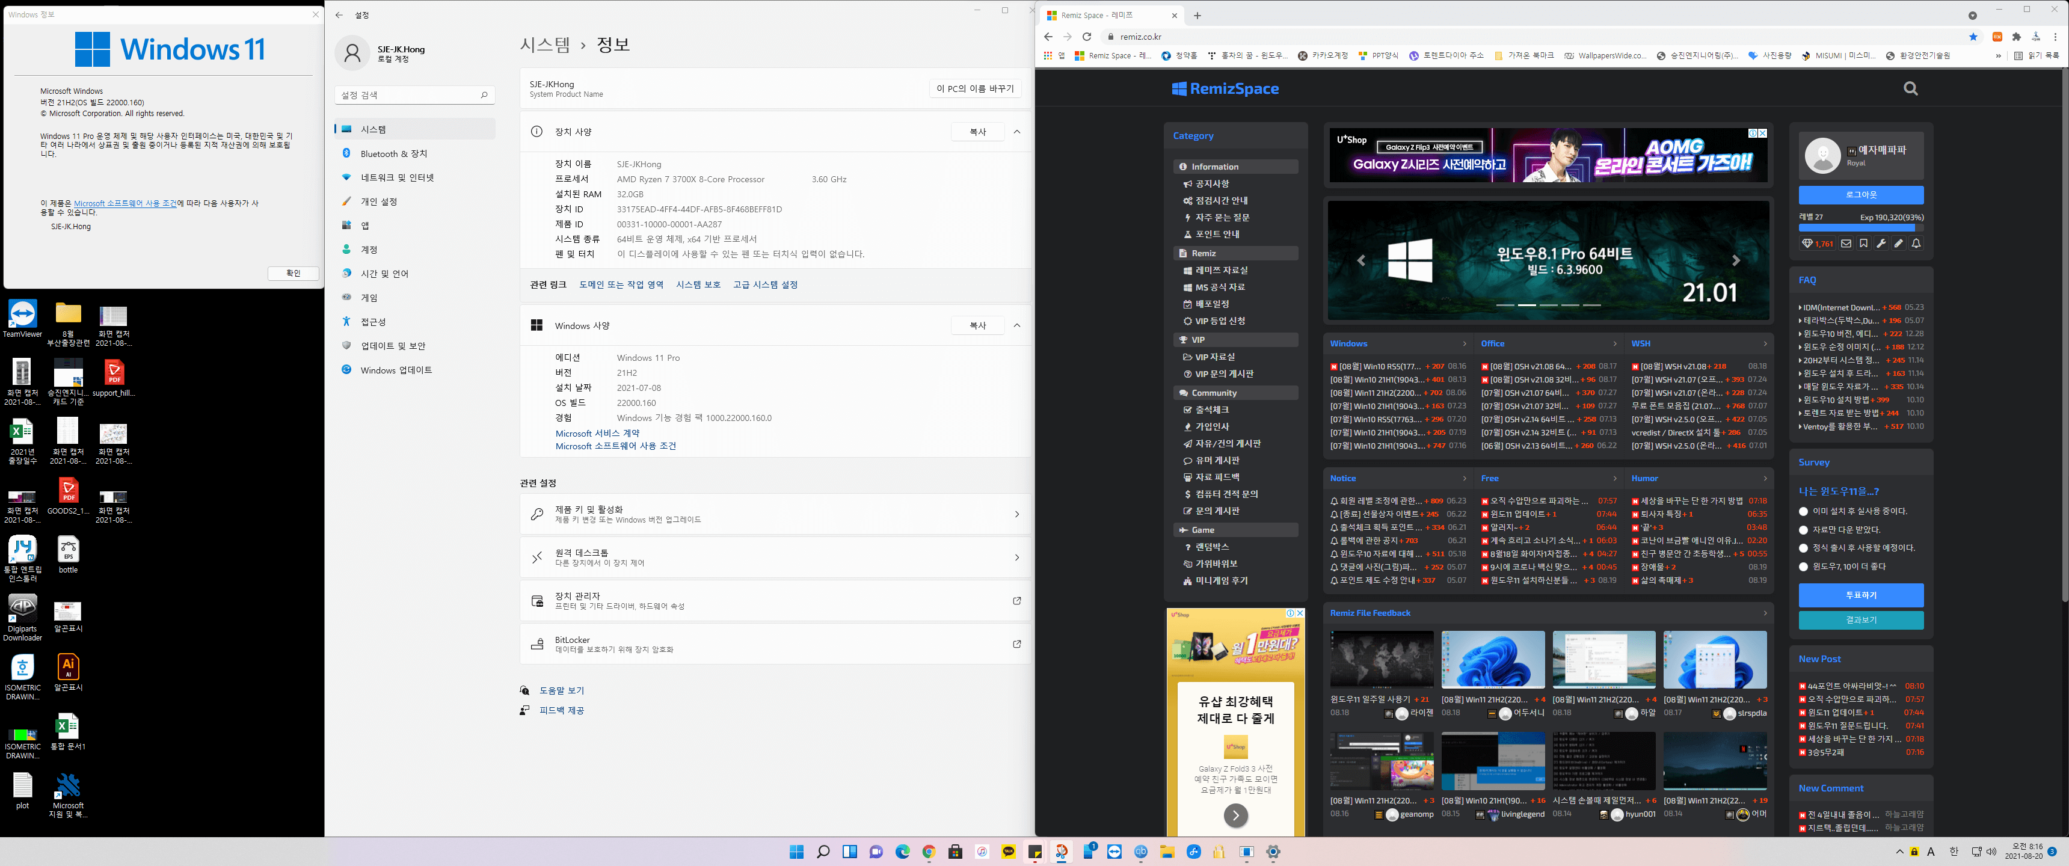The width and height of the screenshot is (2069, 866).
Task: Click 이 PC의 이름 바꾸기 button
Action: click(975, 89)
